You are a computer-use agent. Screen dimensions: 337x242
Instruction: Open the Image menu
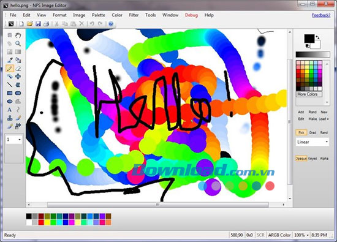(x=79, y=15)
